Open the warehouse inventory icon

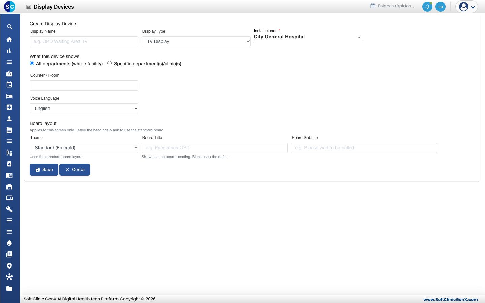[9, 187]
